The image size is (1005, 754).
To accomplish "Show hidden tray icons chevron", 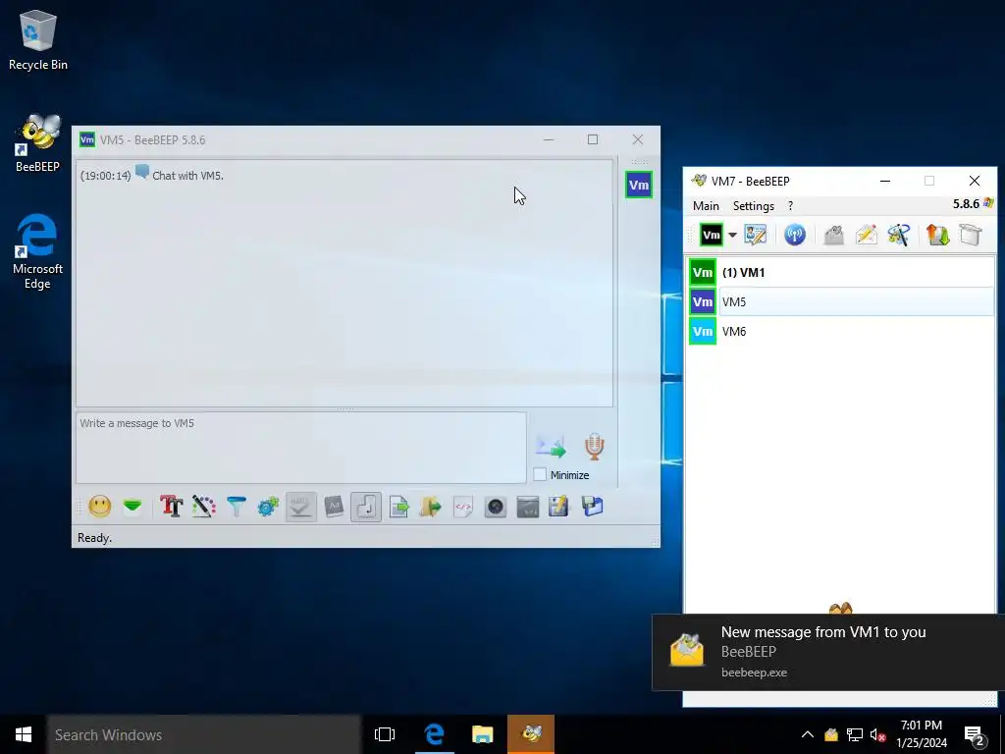I will [808, 734].
